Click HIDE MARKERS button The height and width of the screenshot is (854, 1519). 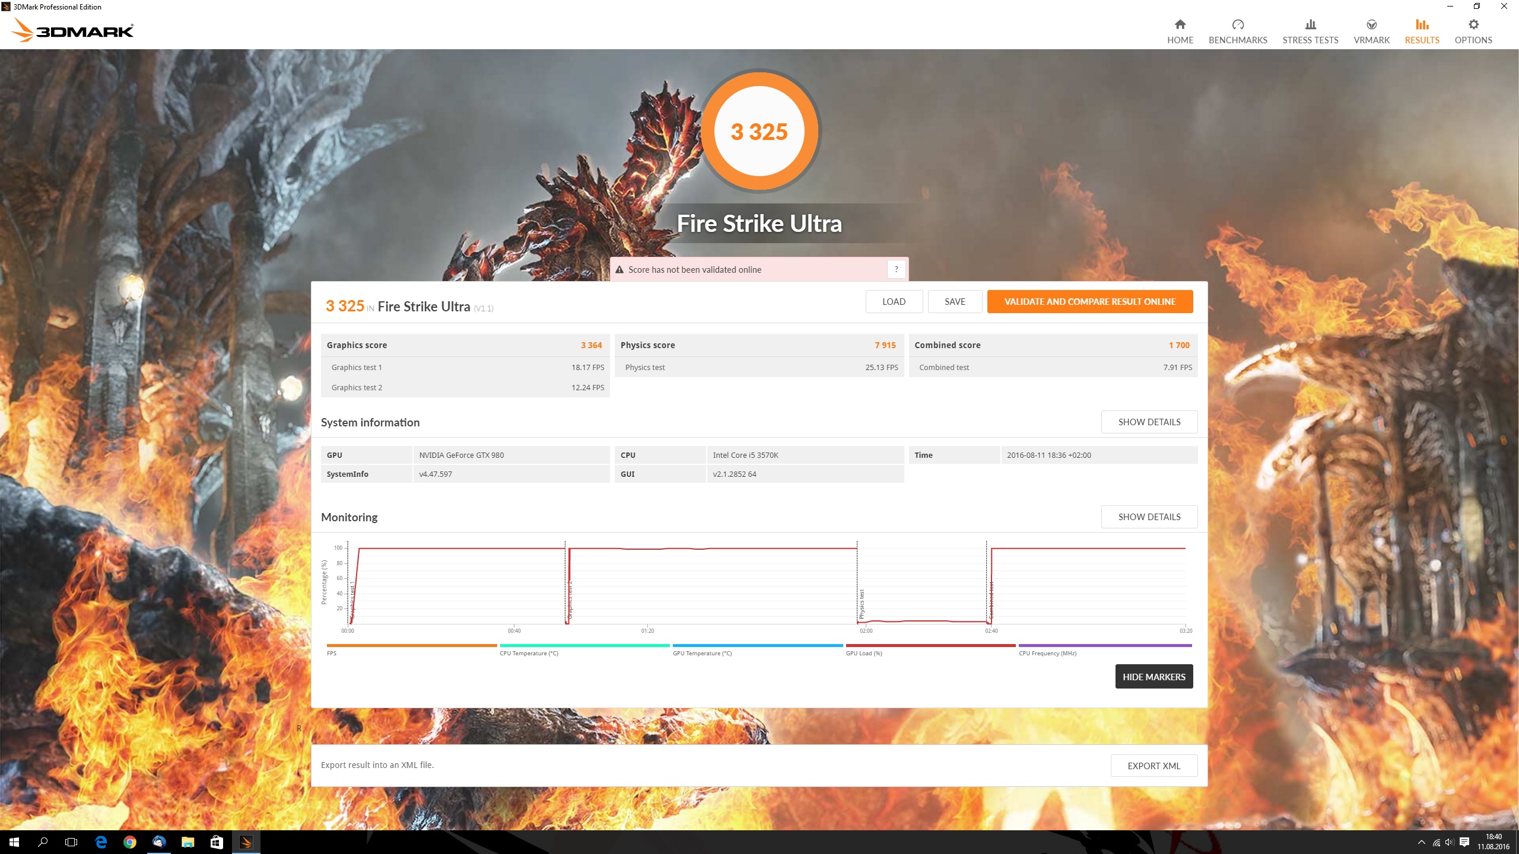(1153, 677)
